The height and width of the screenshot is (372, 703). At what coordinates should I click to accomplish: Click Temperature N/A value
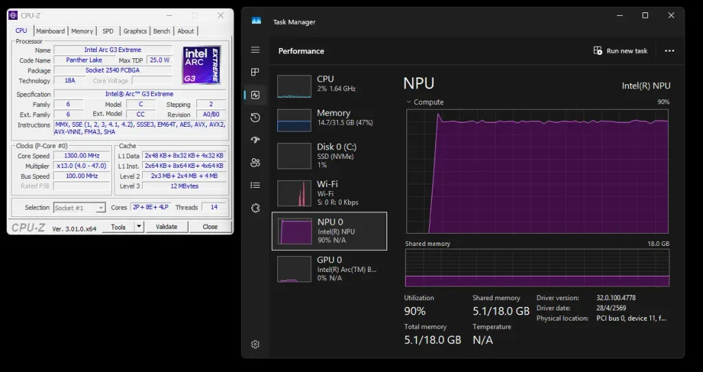click(483, 340)
